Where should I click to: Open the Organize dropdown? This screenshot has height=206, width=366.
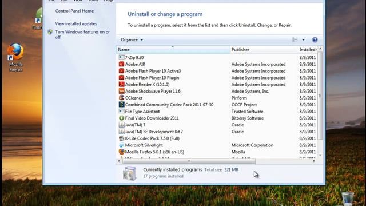coord(132,39)
